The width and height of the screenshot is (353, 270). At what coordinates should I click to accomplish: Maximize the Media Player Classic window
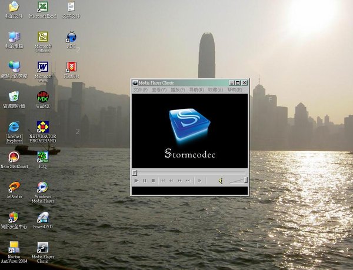click(238, 83)
